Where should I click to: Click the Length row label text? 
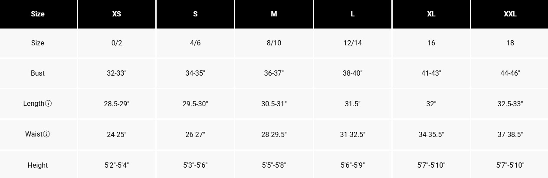tap(34, 104)
